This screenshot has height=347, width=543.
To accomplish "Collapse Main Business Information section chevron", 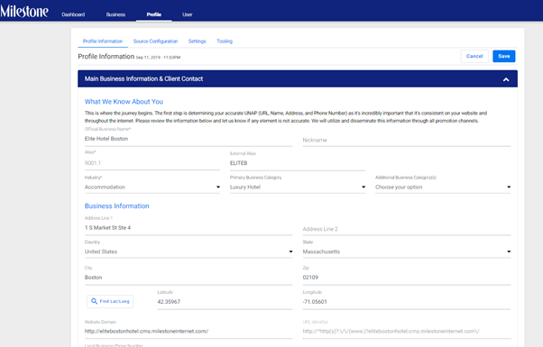I will [506, 79].
